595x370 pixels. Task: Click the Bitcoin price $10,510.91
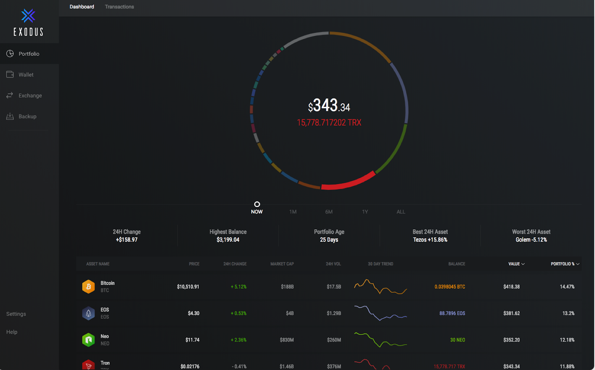(188, 287)
